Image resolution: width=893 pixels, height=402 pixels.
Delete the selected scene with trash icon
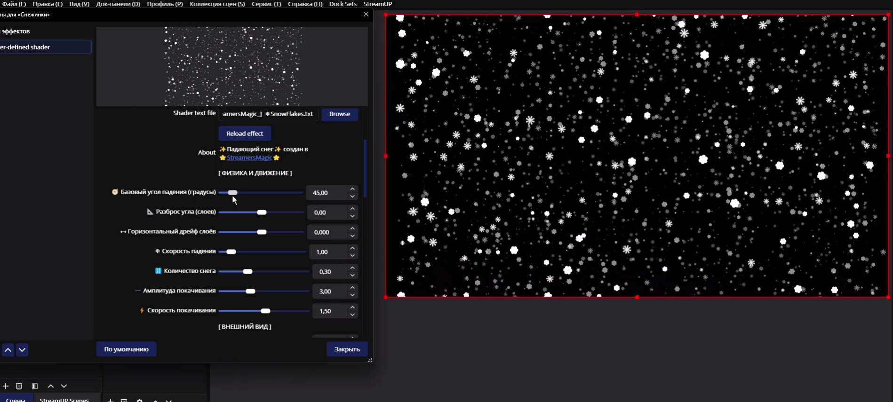19,386
